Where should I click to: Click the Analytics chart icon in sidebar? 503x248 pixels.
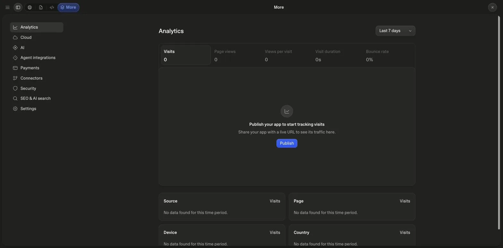tap(15, 27)
